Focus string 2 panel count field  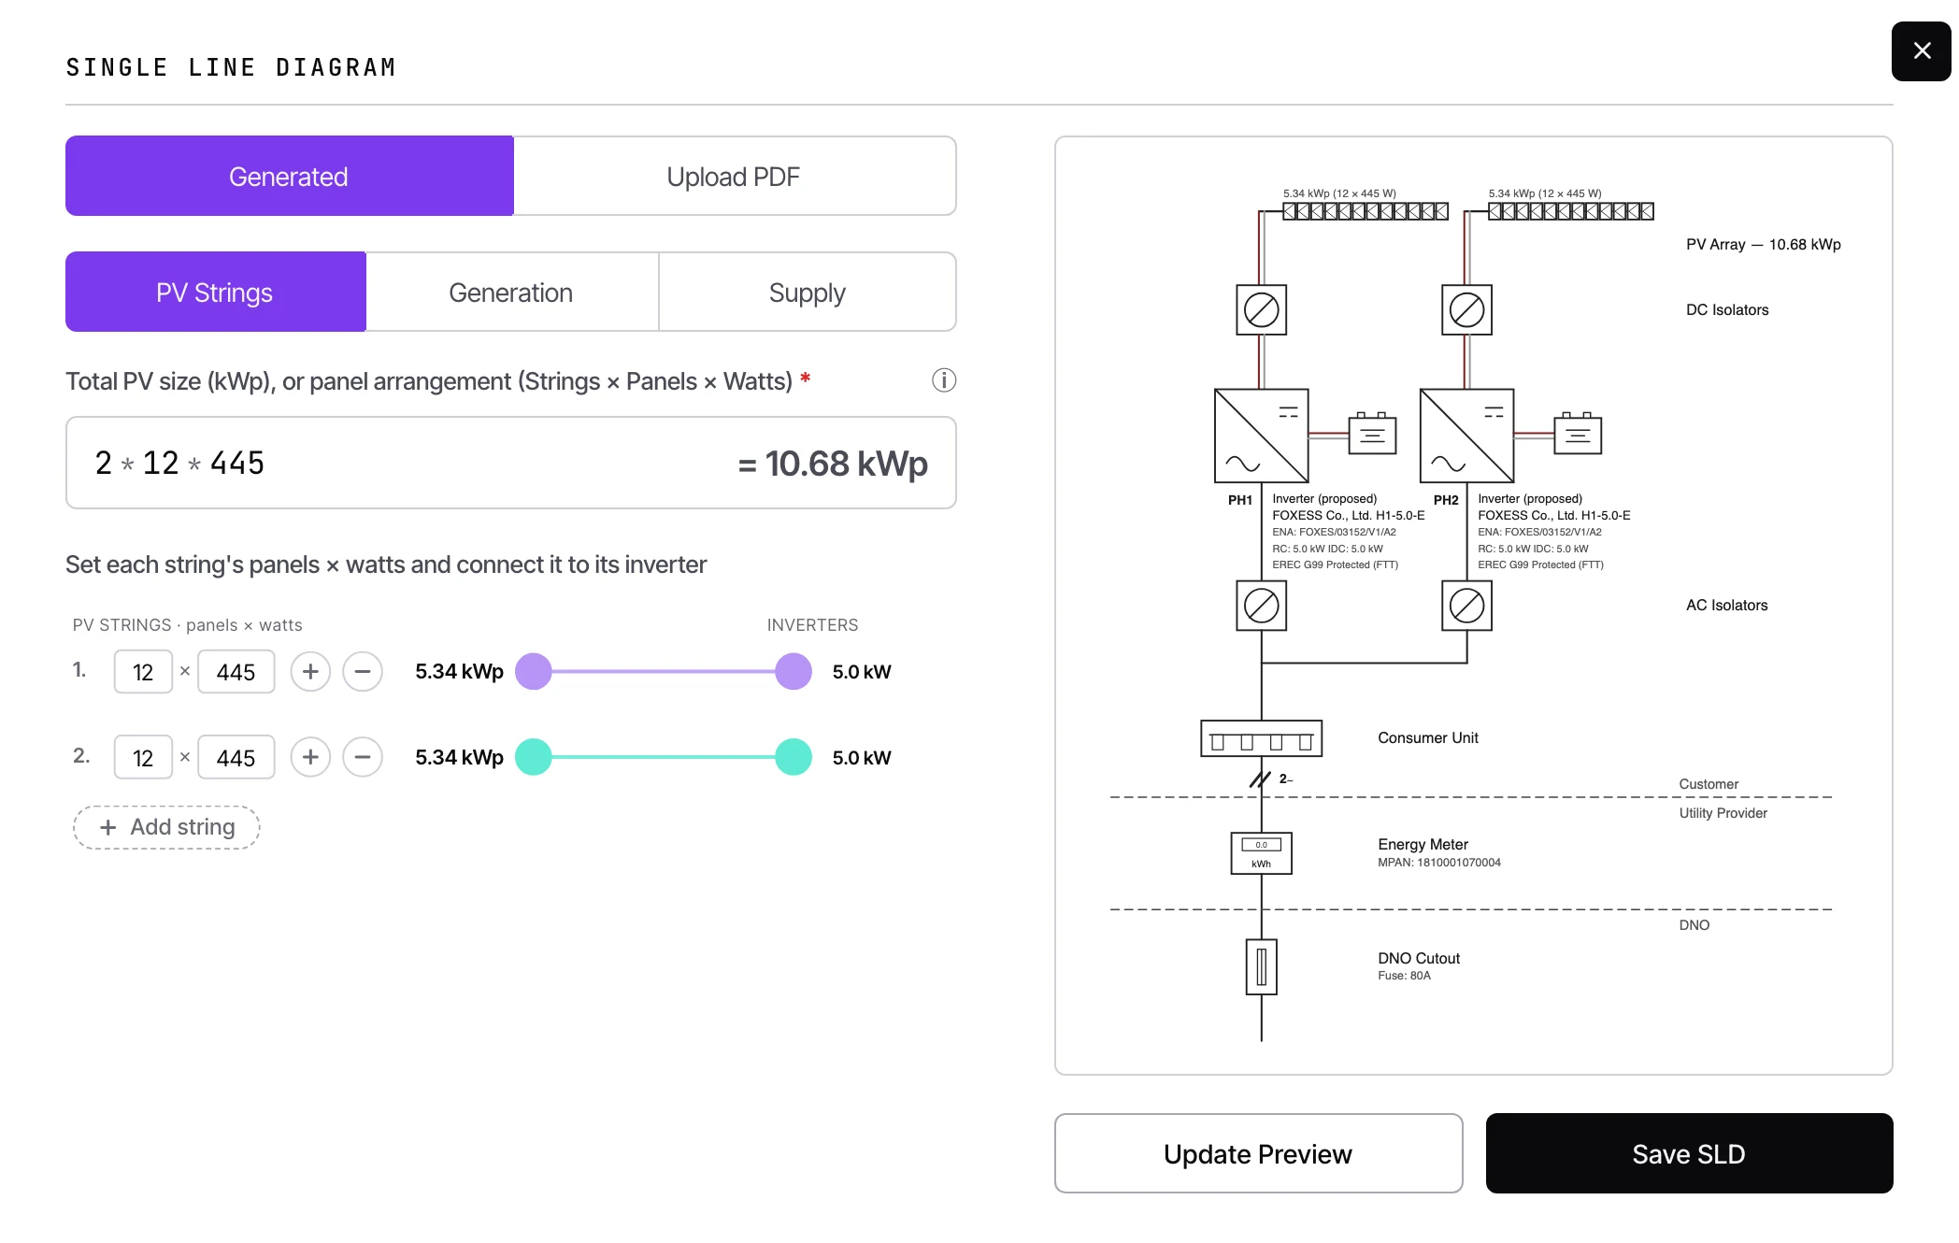143,757
